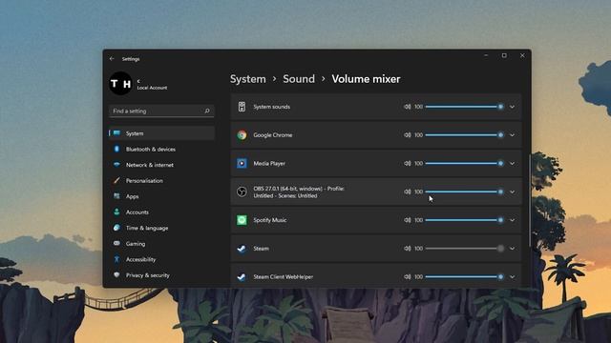611x343 pixels.
Task: Click the Accounts sidebar icon
Action: [116, 212]
